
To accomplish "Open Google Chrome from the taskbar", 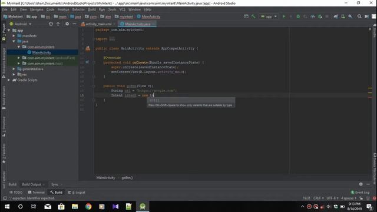I will (x=88, y=207).
